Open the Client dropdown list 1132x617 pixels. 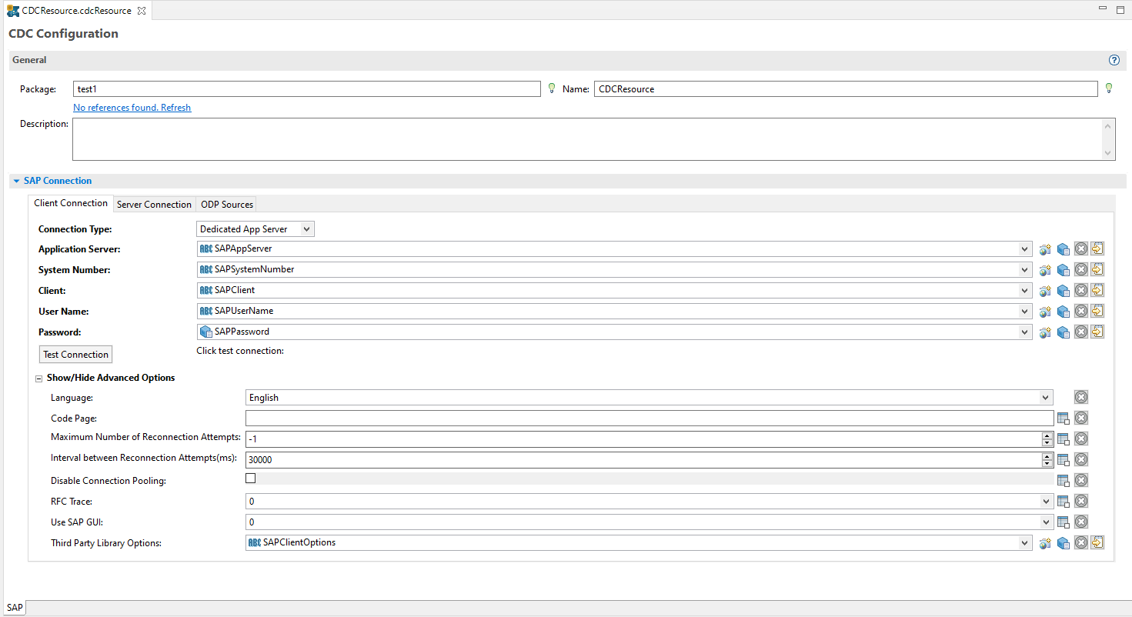[1024, 291]
